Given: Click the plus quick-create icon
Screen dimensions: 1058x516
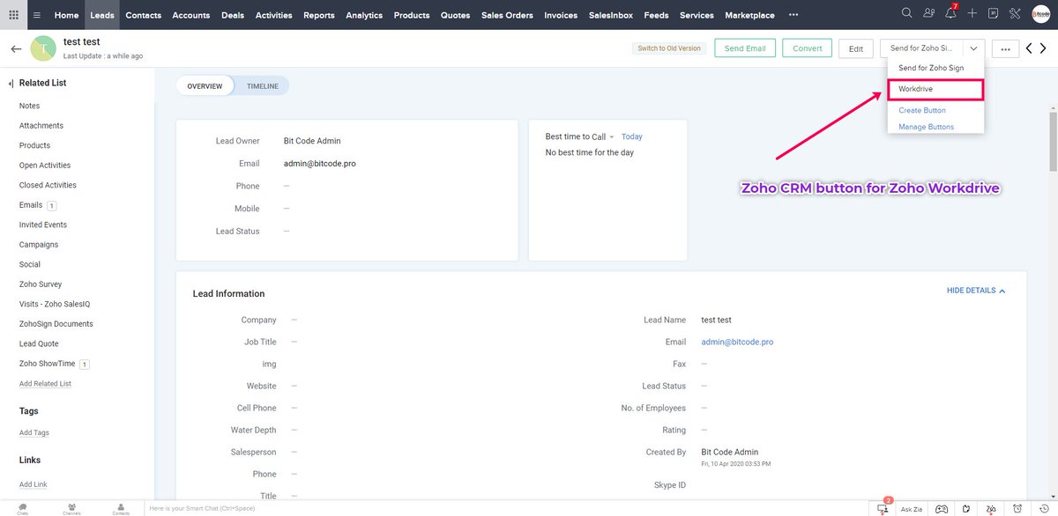Looking at the screenshot, I should pyautogui.click(x=972, y=13).
